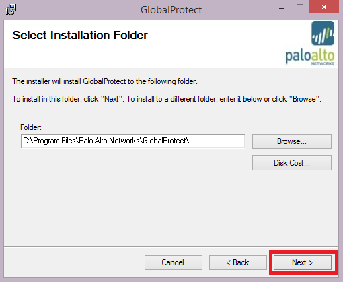Open the Browse folder dialog

click(292, 141)
